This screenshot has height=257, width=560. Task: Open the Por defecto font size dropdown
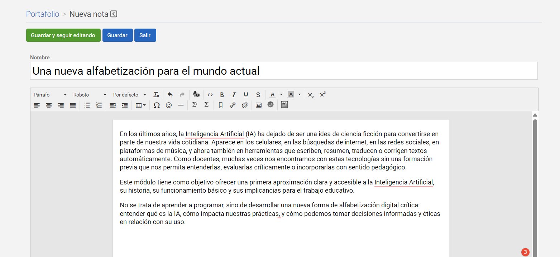(130, 95)
